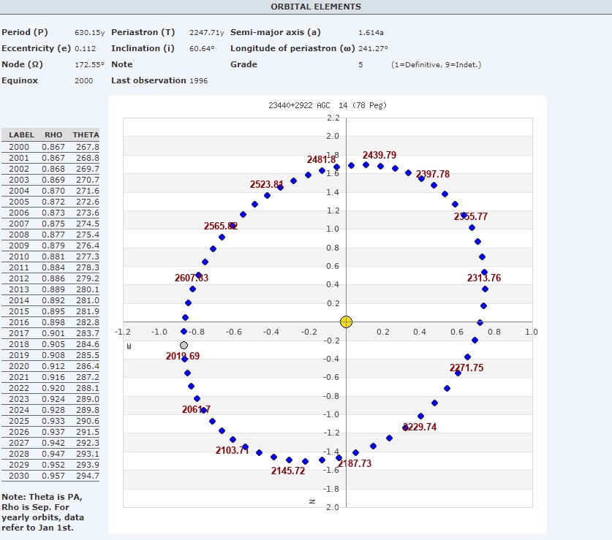Viewport: 612px width, 540px height.
Task: Click the orbit point labeled 2313.76
Action: tap(484, 273)
